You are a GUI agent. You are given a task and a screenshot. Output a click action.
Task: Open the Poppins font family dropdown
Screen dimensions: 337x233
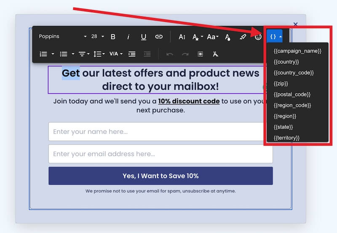click(x=63, y=37)
